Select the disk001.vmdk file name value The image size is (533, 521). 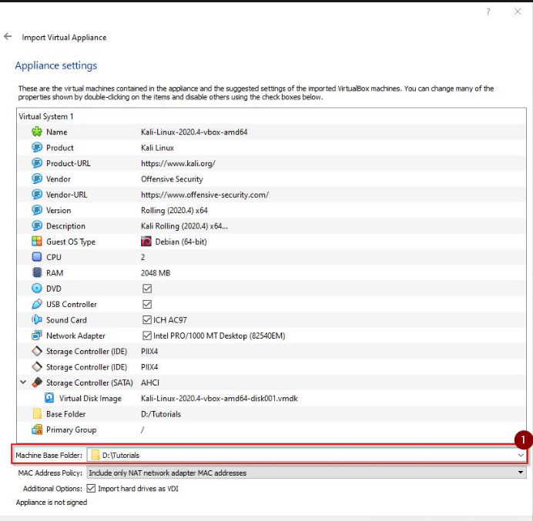click(x=220, y=398)
